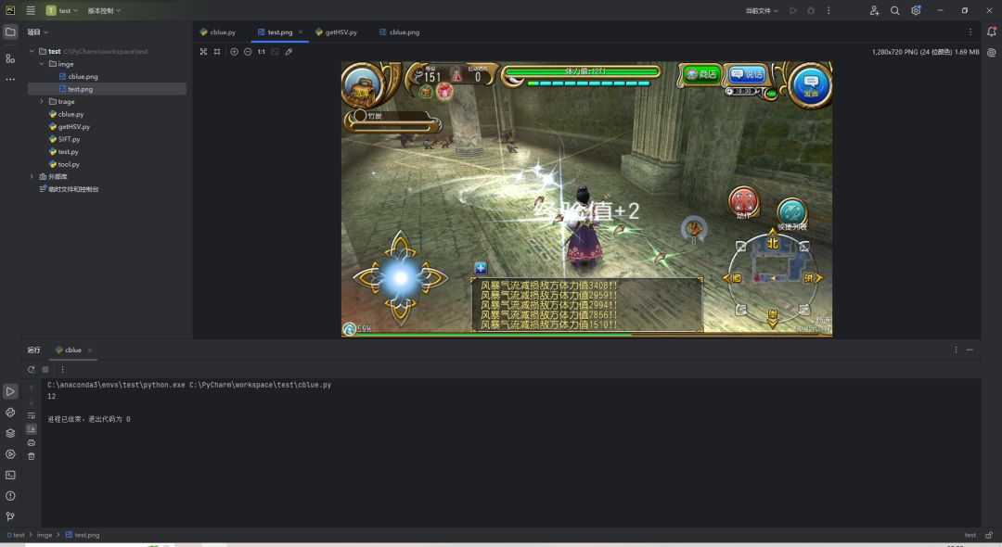Toggle grid display in image toolbar

(x=217, y=52)
